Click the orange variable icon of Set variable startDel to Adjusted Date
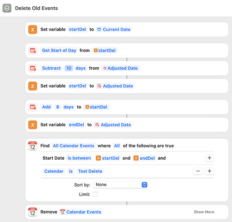Image resolution: width=232 pixels, height=222 pixels. click(33, 86)
